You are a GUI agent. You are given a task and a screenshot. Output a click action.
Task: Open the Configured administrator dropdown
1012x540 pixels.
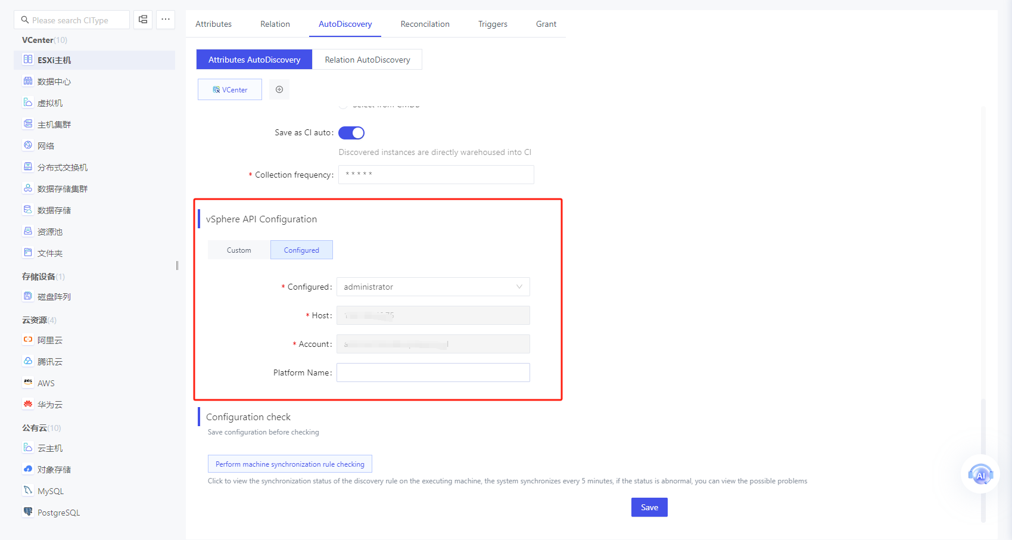[x=433, y=287]
